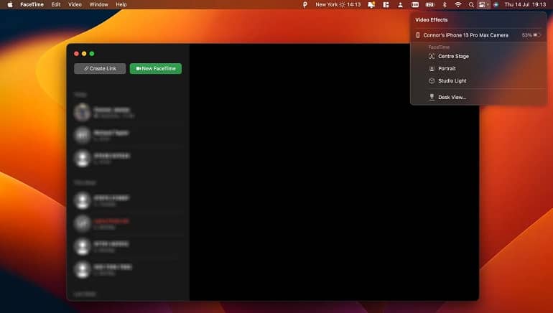Click the keyboard input menu bar icon
This screenshot has width=553, height=313.
pyautogui.click(x=415, y=4)
